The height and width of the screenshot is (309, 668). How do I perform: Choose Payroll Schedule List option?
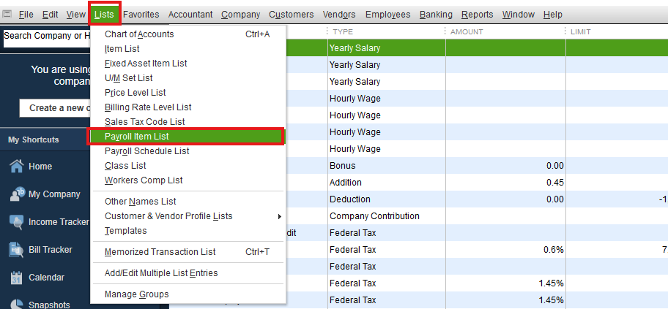point(146,151)
